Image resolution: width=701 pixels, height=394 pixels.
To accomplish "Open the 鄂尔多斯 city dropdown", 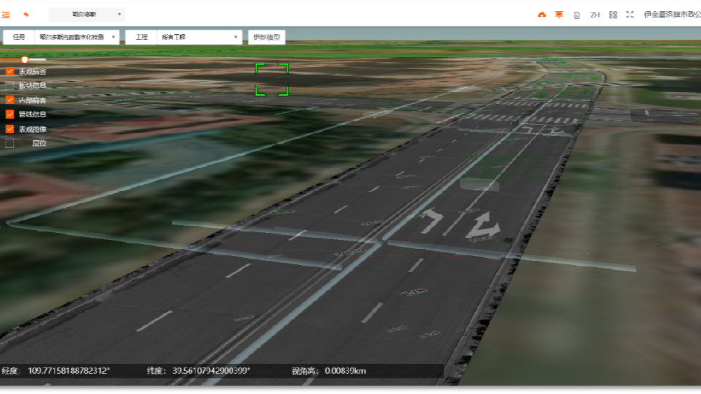I will click(x=87, y=15).
